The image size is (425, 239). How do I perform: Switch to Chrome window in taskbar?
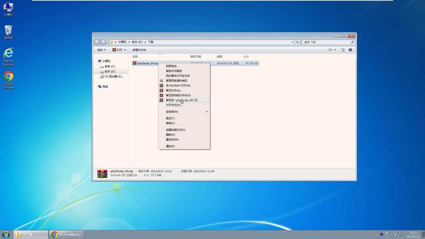pos(67,234)
